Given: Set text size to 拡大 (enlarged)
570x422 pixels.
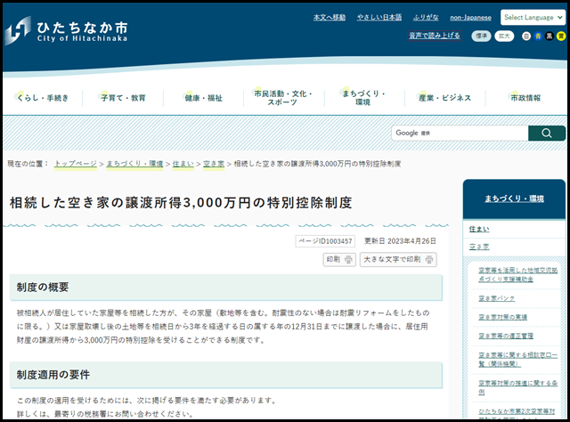Looking at the screenshot, I should (x=504, y=37).
